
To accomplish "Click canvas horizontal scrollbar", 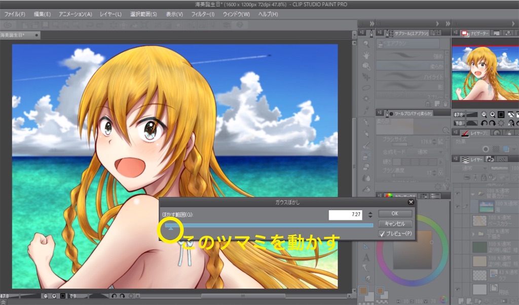I will click(243, 296).
